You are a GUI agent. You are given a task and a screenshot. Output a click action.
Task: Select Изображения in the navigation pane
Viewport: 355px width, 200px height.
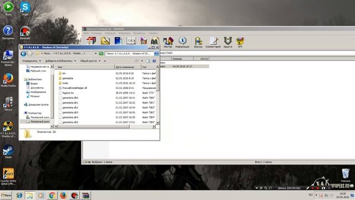[36, 92]
